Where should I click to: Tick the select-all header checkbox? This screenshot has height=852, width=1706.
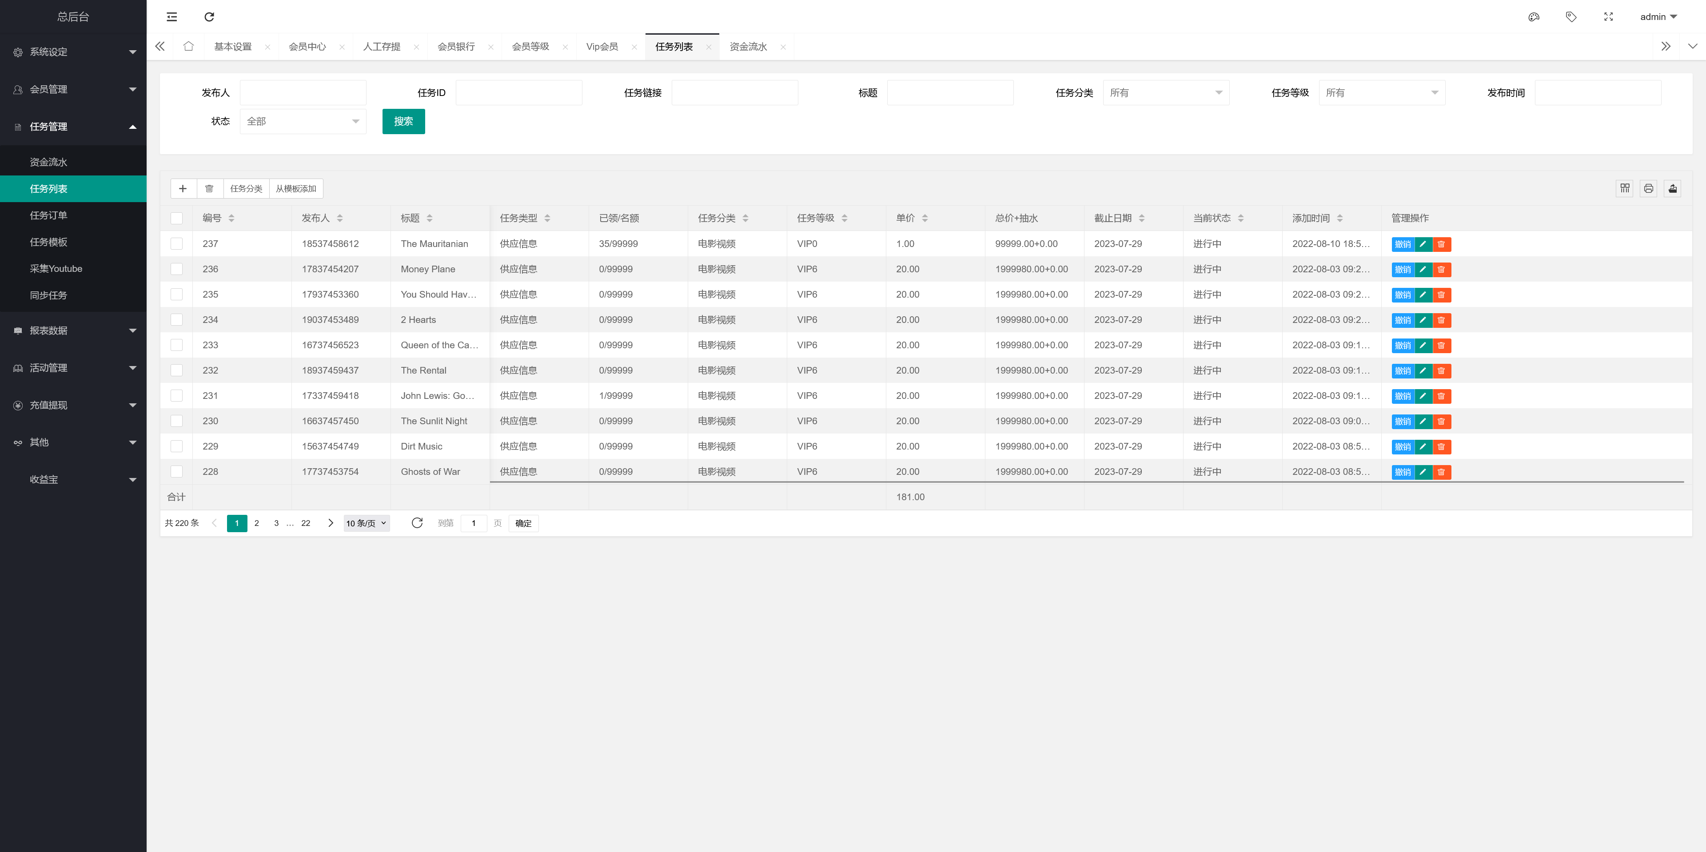tap(176, 218)
